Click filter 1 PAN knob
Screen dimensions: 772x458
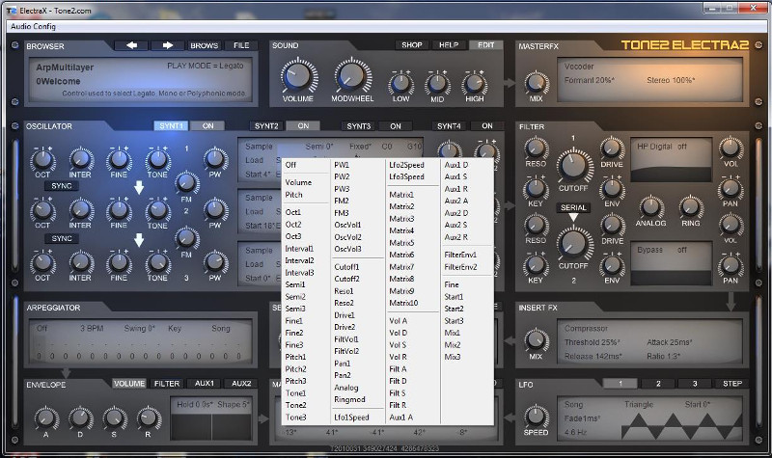(x=731, y=188)
